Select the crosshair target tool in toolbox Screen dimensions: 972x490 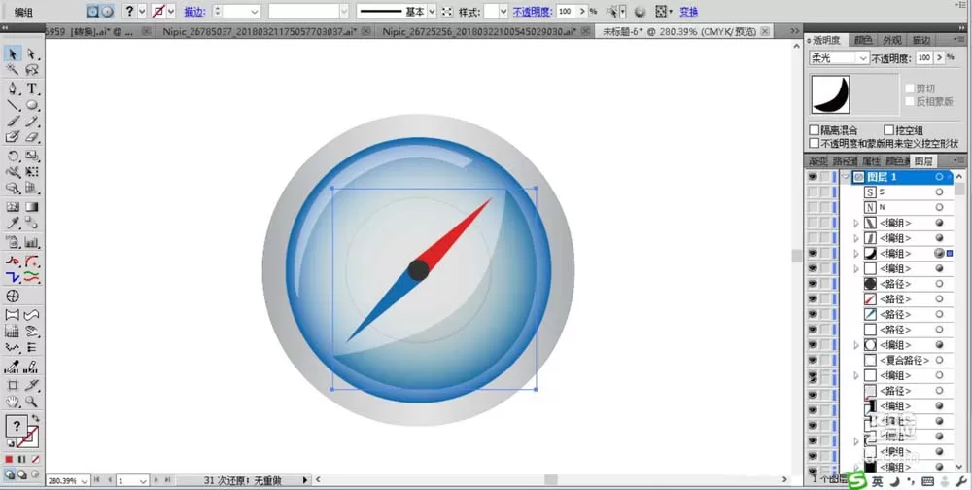(13, 296)
